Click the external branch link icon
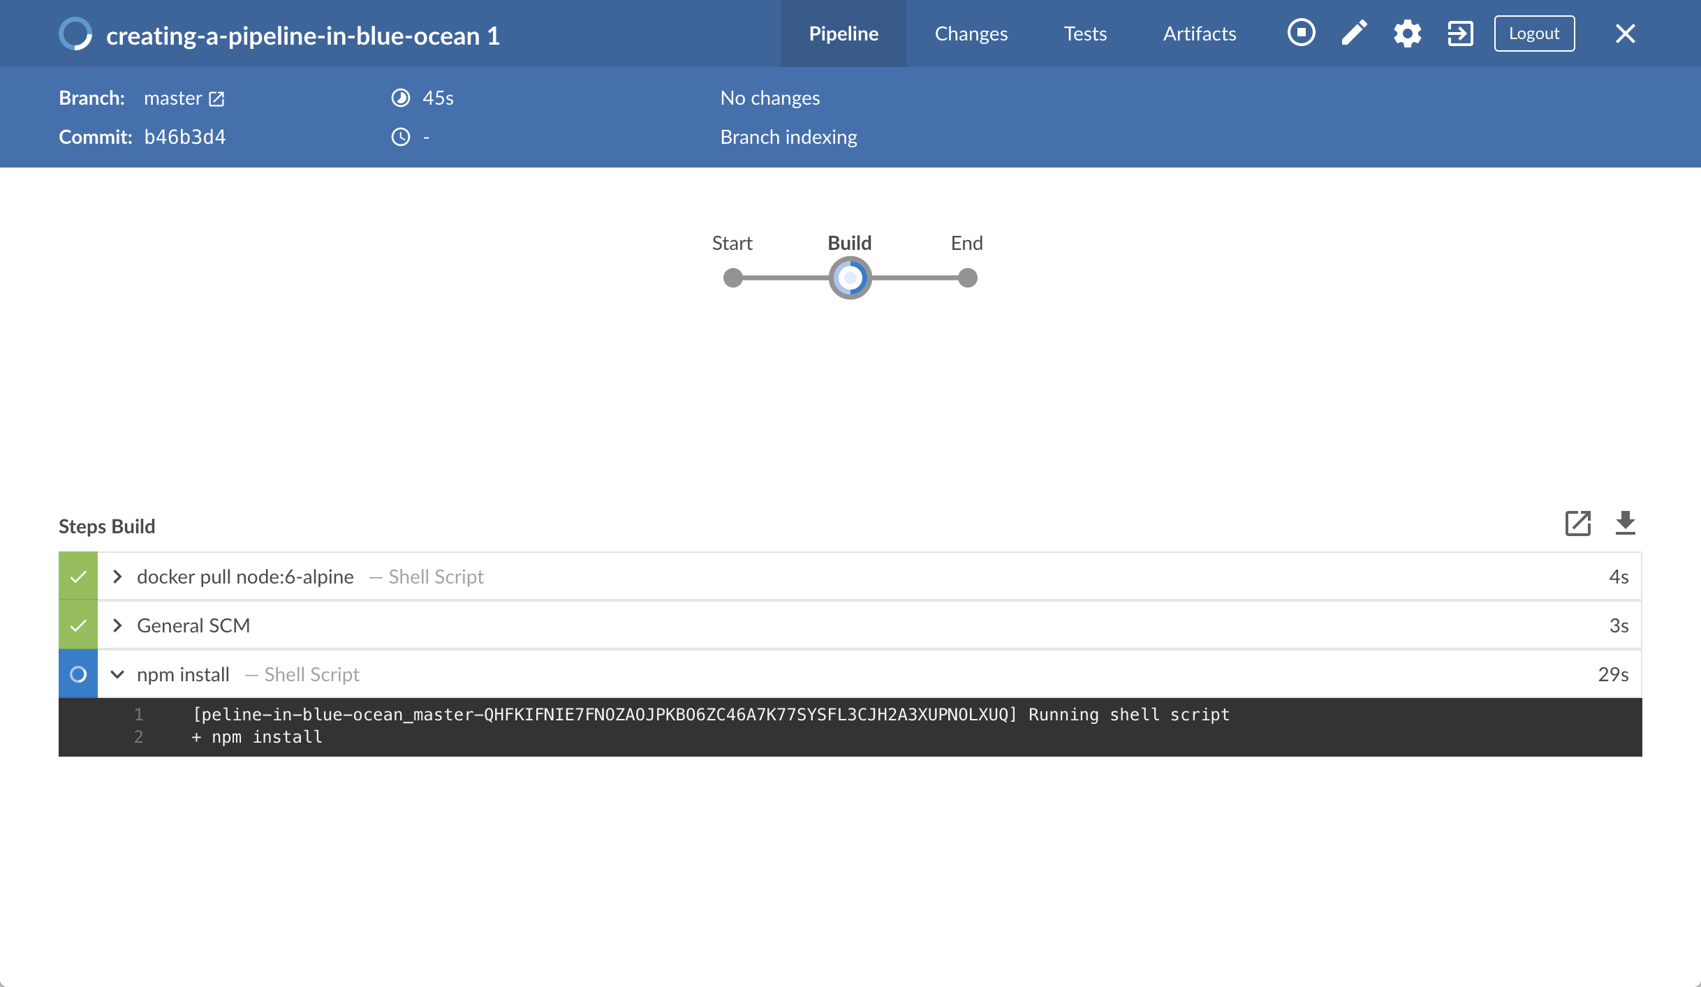1701x987 pixels. (x=215, y=98)
